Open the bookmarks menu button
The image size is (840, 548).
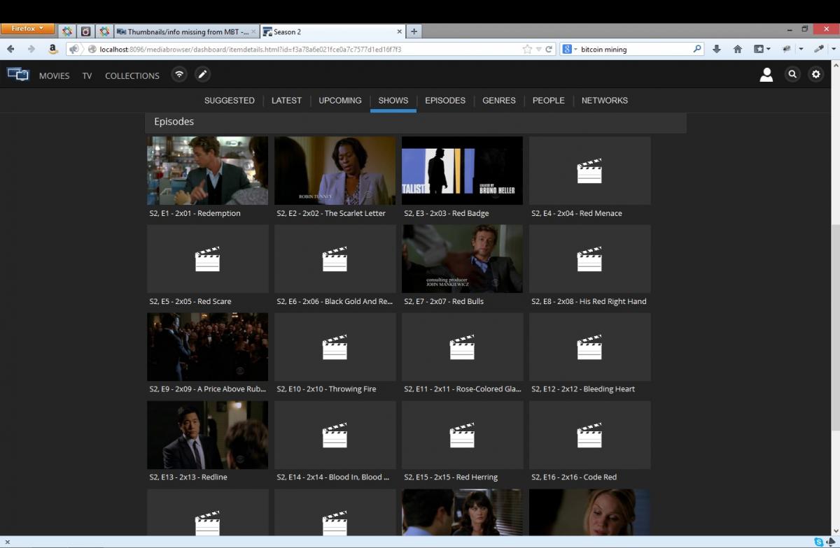(762, 50)
